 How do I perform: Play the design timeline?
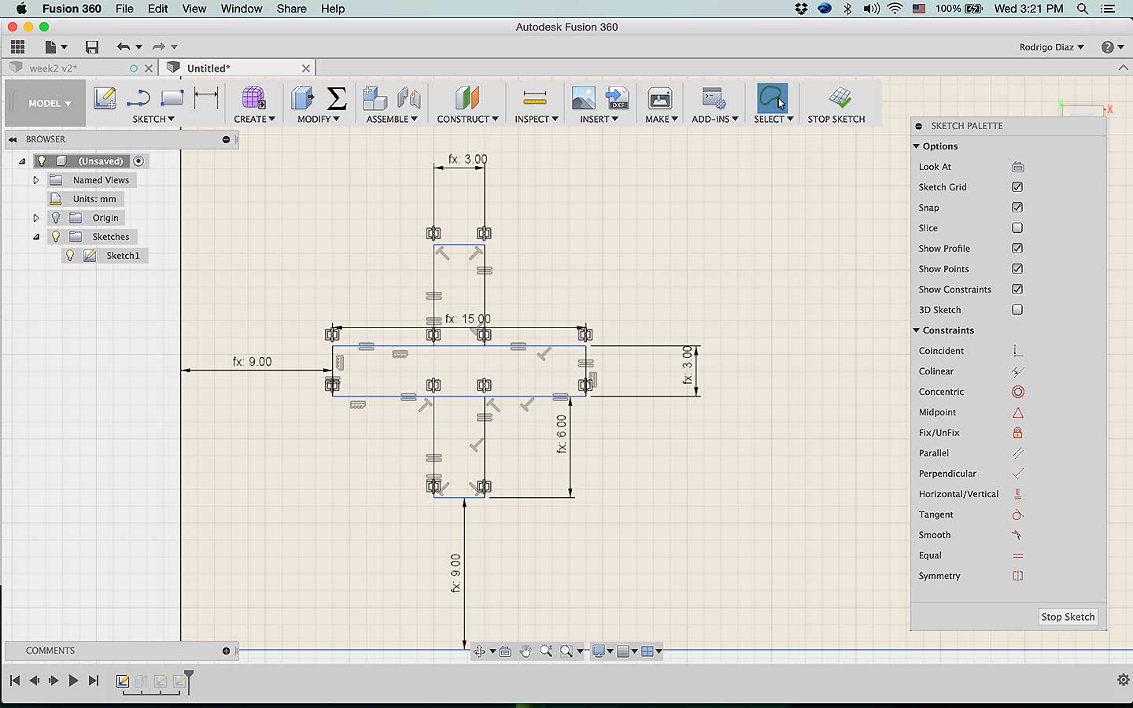73,680
